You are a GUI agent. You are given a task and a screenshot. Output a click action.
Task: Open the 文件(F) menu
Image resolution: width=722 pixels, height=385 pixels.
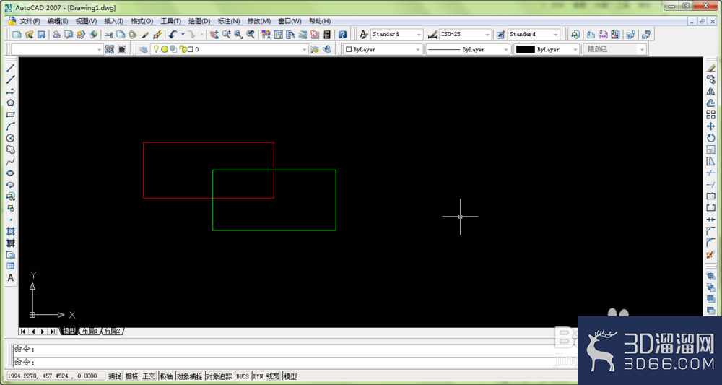point(30,21)
